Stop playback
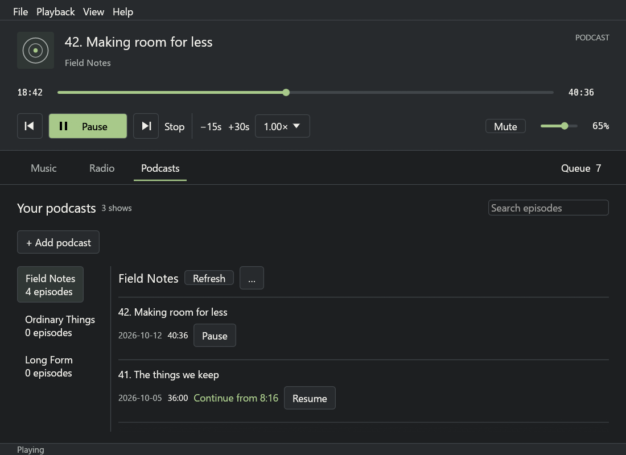The width and height of the screenshot is (626, 455). [175, 126]
